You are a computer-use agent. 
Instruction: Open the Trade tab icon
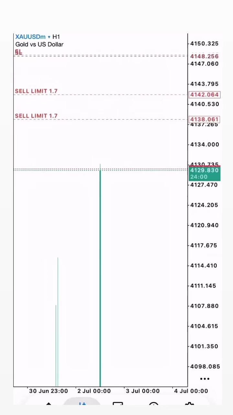point(118,404)
